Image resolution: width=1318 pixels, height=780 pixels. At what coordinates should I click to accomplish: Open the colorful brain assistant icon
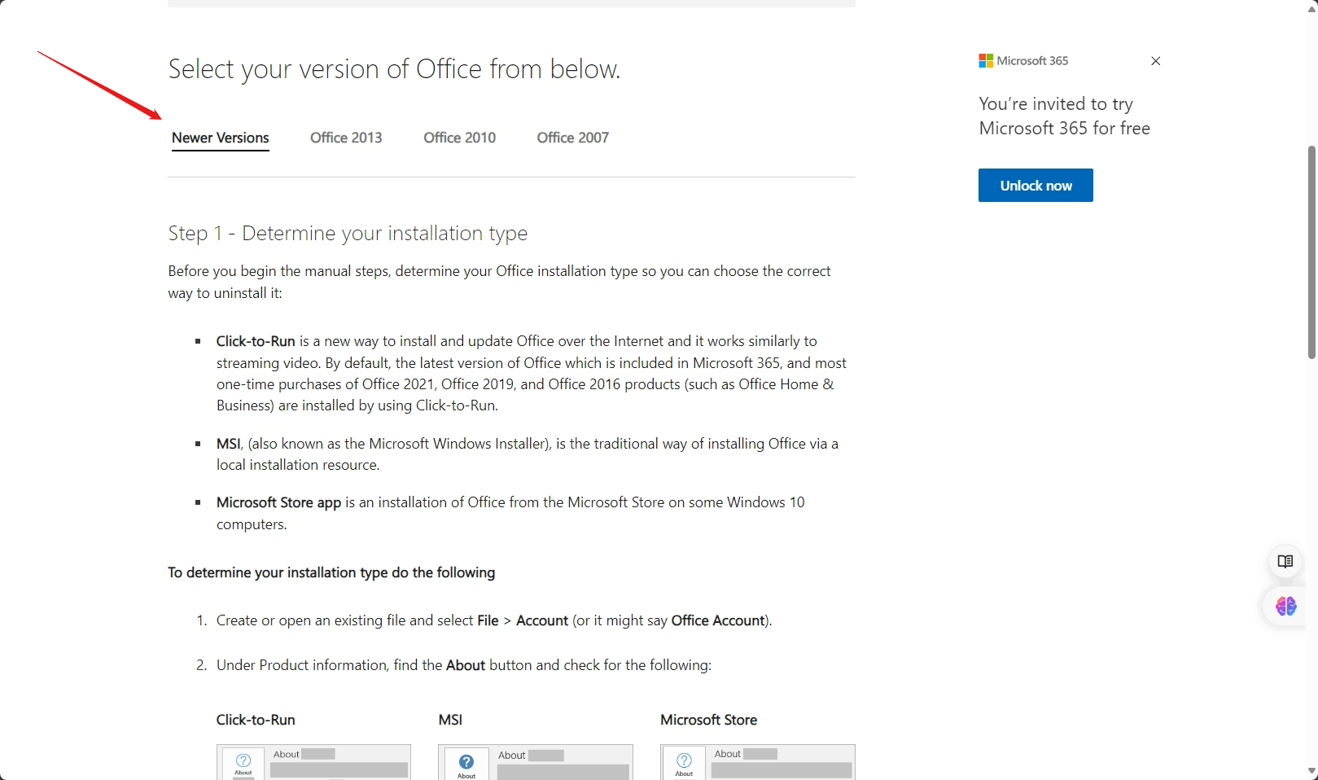tap(1285, 607)
